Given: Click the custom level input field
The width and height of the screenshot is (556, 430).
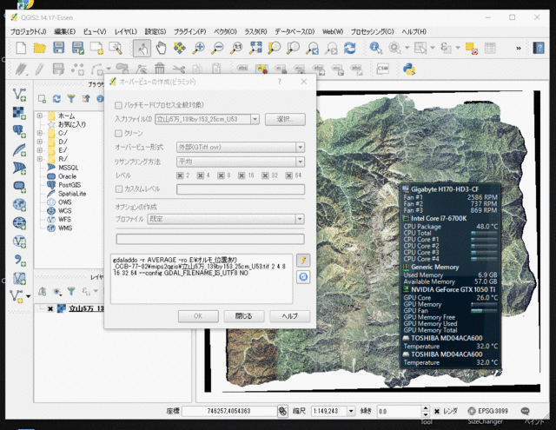Looking at the screenshot, I should [x=241, y=189].
